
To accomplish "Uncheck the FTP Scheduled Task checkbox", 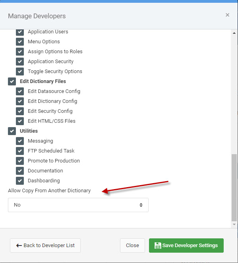I will point(20,151).
